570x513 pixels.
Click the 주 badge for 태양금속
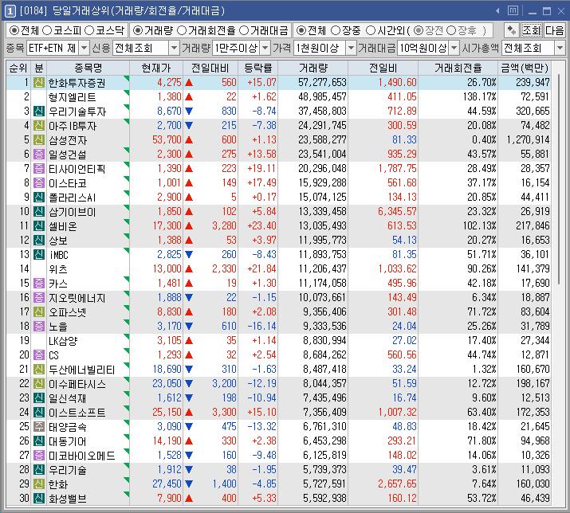pyautogui.click(x=39, y=426)
